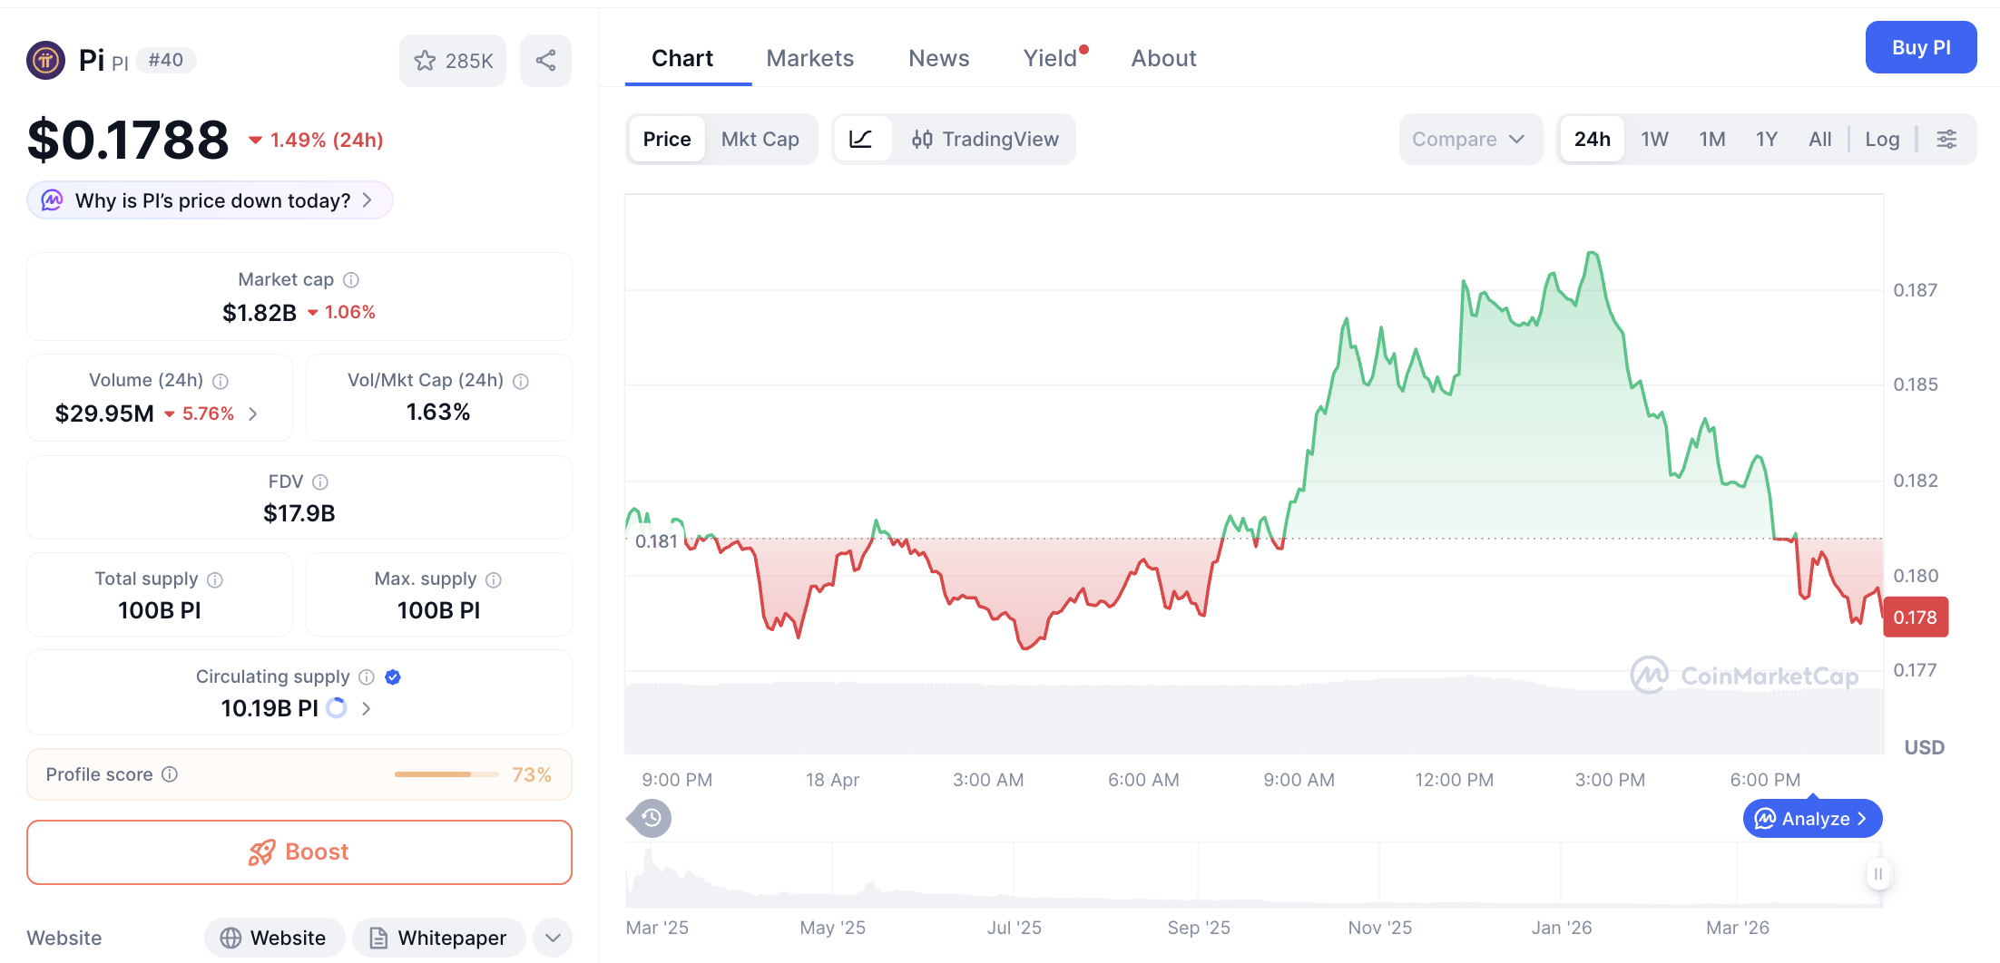
Task: Click the Profile score progress bar
Action: tap(446, 774)
